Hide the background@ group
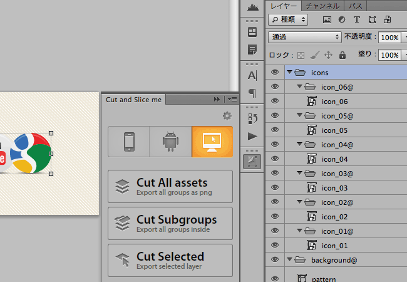 click(275, 259)
